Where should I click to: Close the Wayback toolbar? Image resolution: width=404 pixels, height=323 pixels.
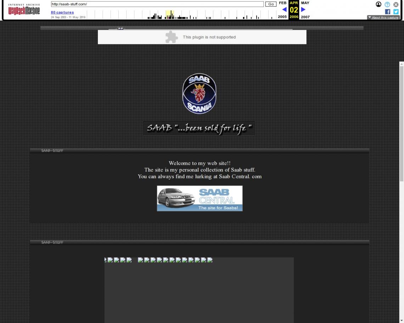click(x=396, y=4)
